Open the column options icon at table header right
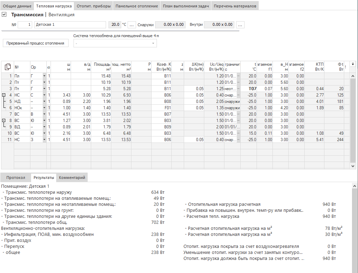Viewport: 358px width, 273px height. [353, 64]
